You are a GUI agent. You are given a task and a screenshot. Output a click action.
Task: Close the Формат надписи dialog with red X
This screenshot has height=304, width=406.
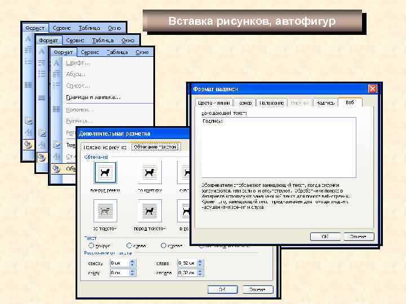[x=372, y=89]
